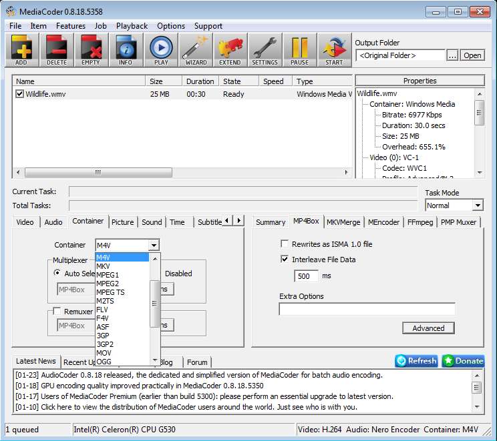Launch the WIZARD toolbar icon
The width and height of the screenshot is (497, 441).
pyautogui.click(x=196, y=50)
